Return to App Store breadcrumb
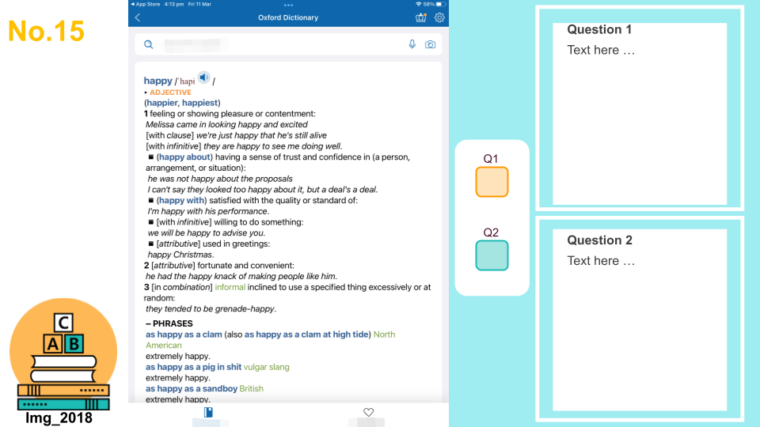760x427 pixels. [146, 4]
